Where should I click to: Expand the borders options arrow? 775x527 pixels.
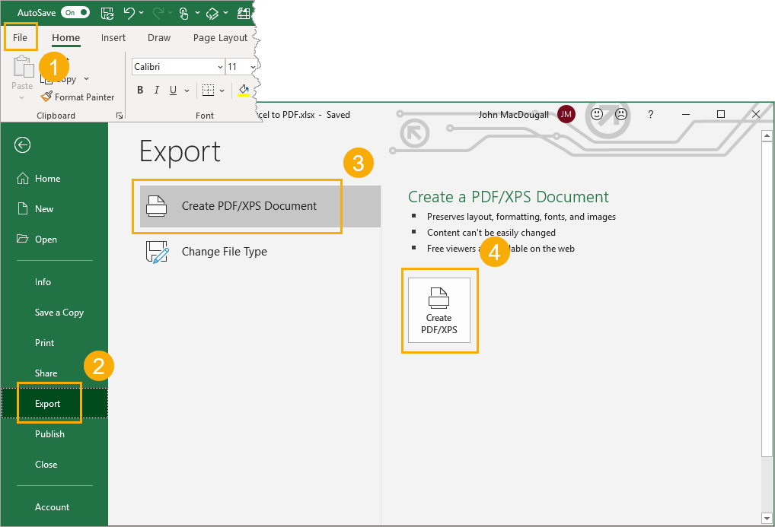[222, 90]
